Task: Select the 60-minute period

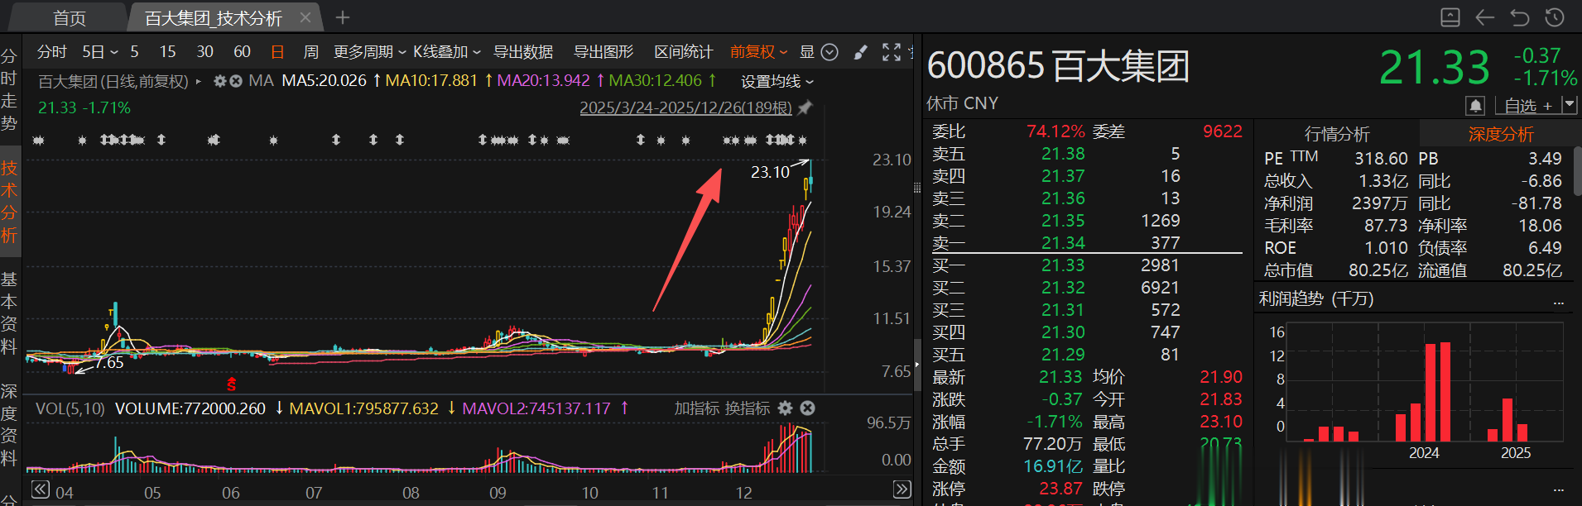Action: [242, 52]
